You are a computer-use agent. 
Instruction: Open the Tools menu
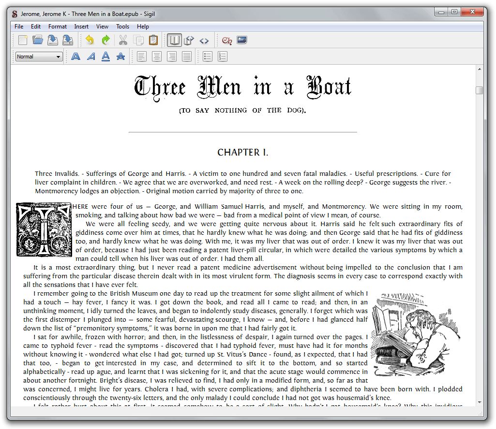122,27
